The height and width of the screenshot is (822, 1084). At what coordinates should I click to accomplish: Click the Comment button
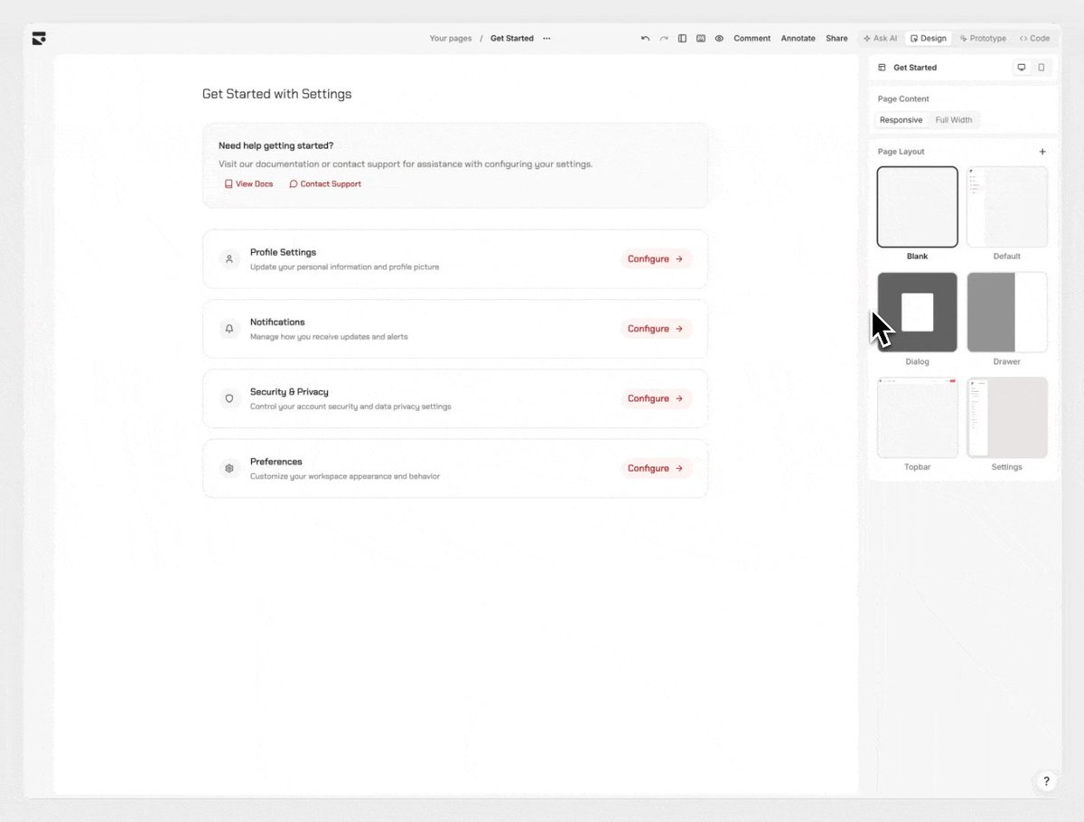click(752, 39)
